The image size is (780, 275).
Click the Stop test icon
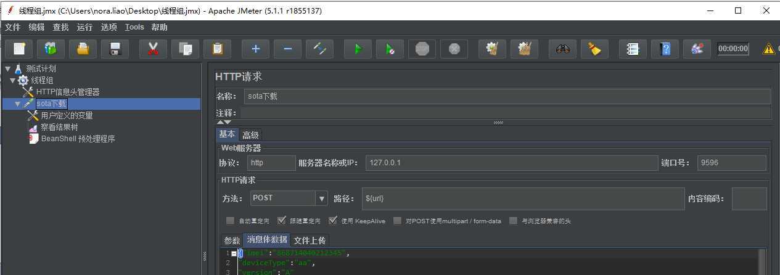click(x=422, y=49)
